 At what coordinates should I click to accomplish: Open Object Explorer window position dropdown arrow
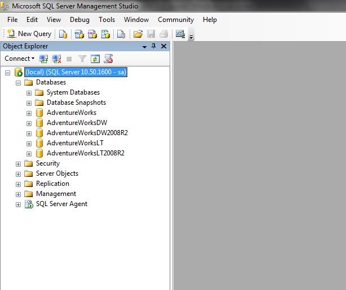(144, 47)
